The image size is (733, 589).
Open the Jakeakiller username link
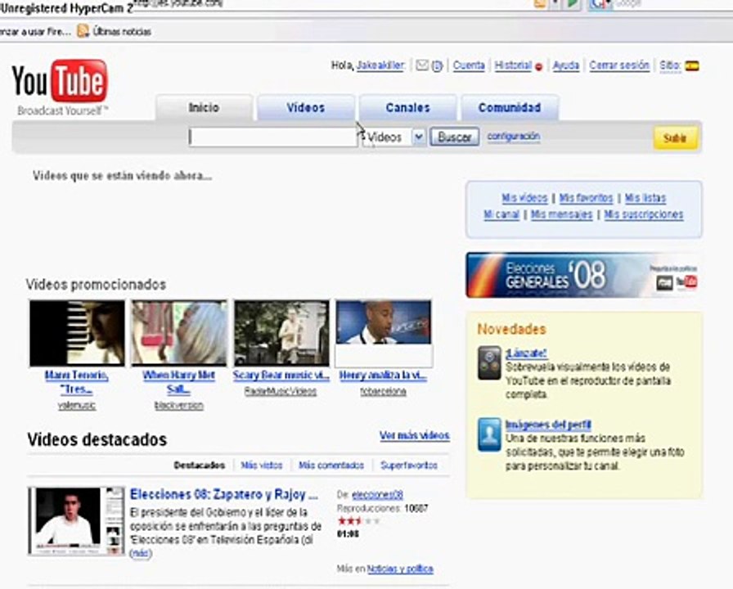click(x=380, y=65)
